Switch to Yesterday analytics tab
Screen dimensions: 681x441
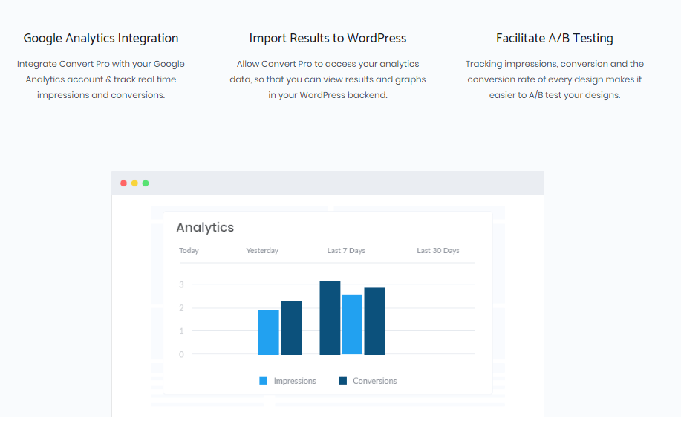262,250
